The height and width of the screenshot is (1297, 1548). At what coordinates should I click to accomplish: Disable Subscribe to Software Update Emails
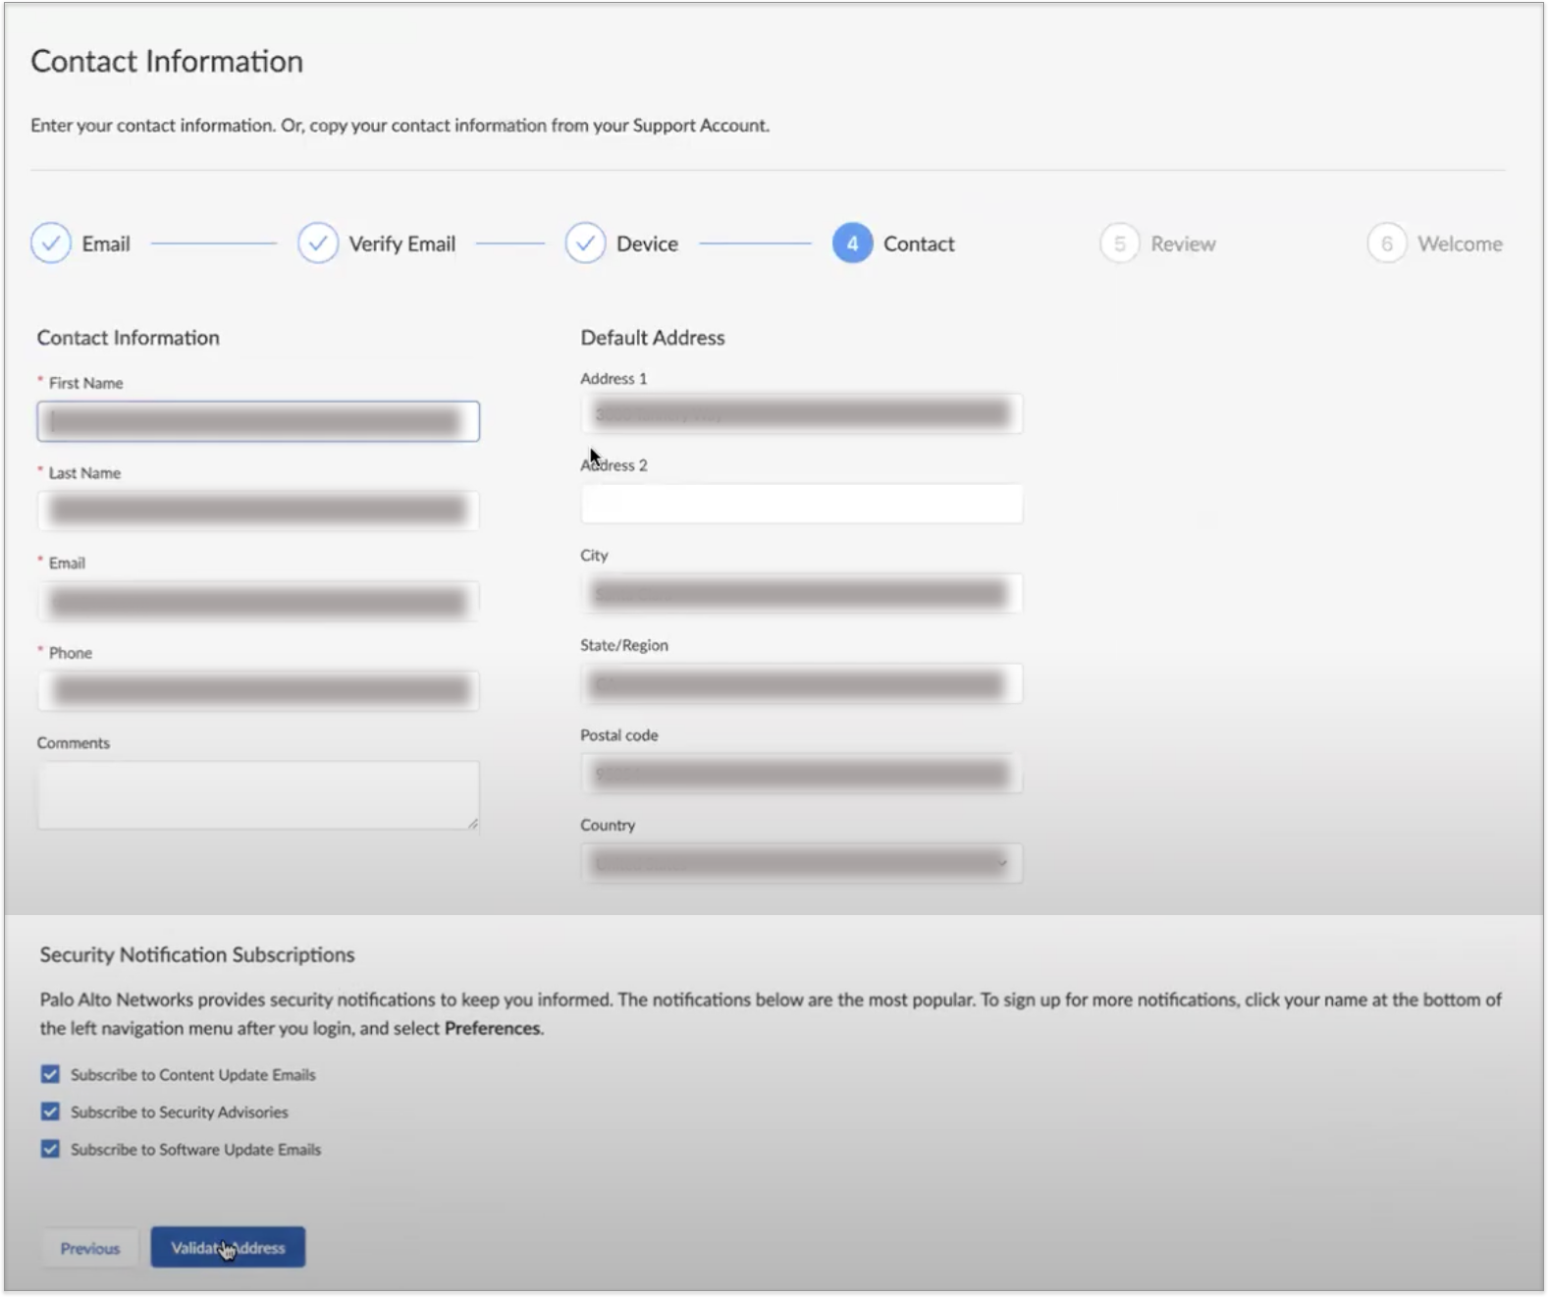pos(50,1149)
